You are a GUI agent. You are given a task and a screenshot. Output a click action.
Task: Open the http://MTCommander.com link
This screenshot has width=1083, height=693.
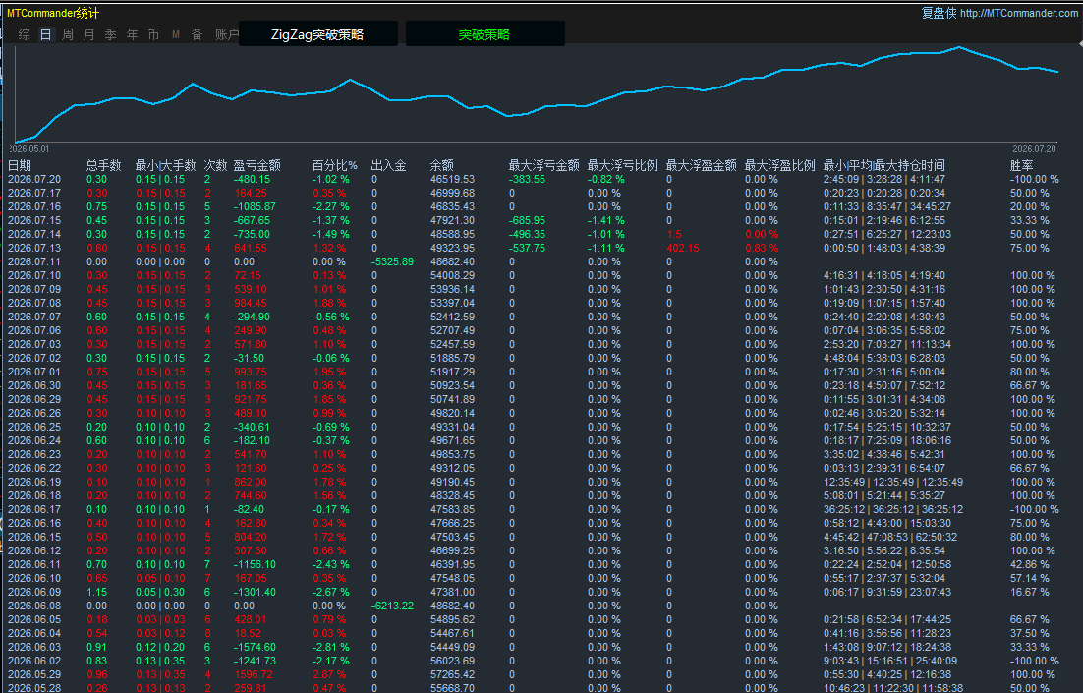(x=1018, y=13)
